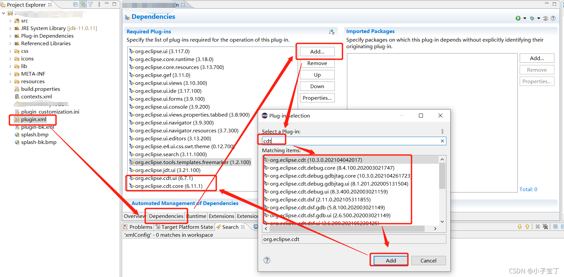
Task: Open help icon in Dependencies header
Action: pyautogui.click(x=553, y=18)
